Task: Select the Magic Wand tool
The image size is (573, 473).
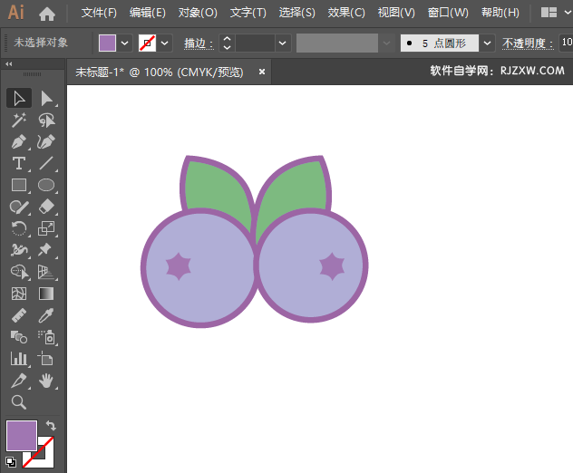Action: click(19, 120)
